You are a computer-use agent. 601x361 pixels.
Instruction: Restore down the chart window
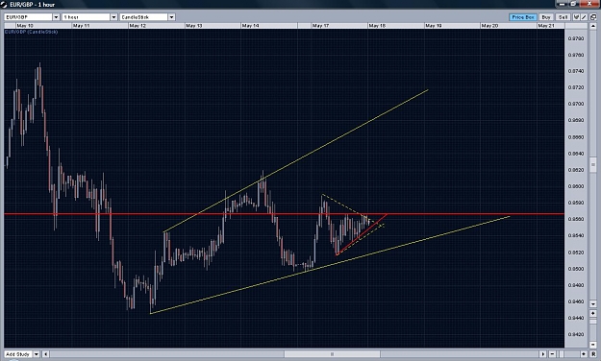coord(574,4)
